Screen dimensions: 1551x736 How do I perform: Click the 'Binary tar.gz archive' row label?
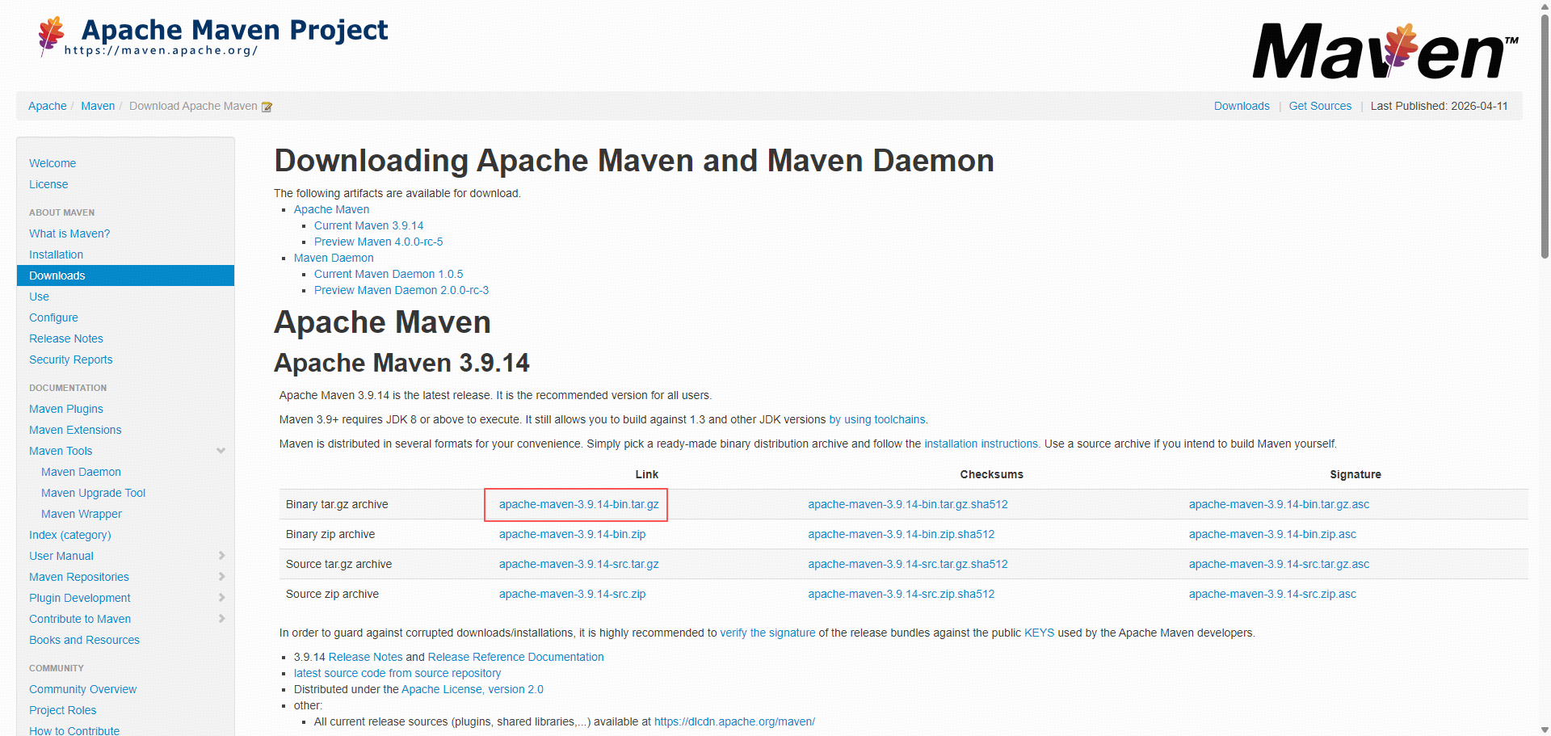click(337, 504)
